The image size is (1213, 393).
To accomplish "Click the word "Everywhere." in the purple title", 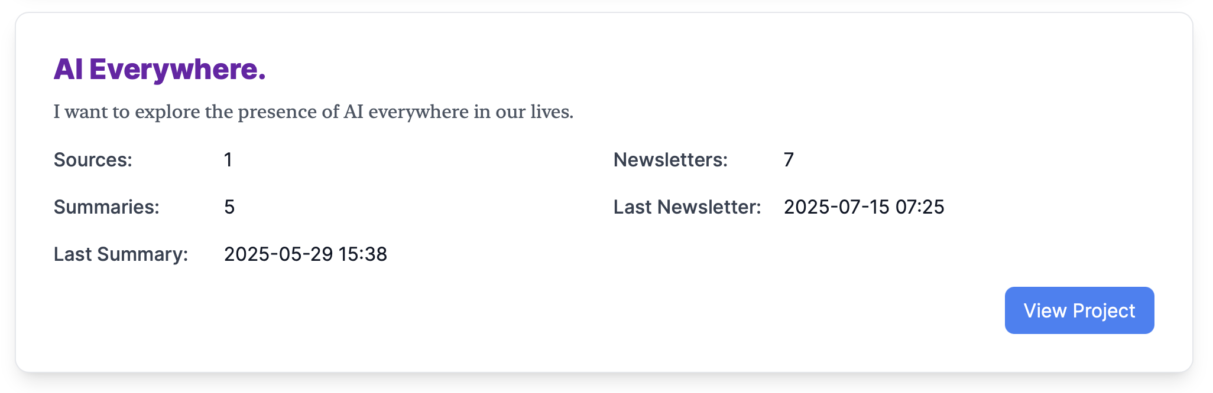I will pyautogui.click(x=177, y=69).
